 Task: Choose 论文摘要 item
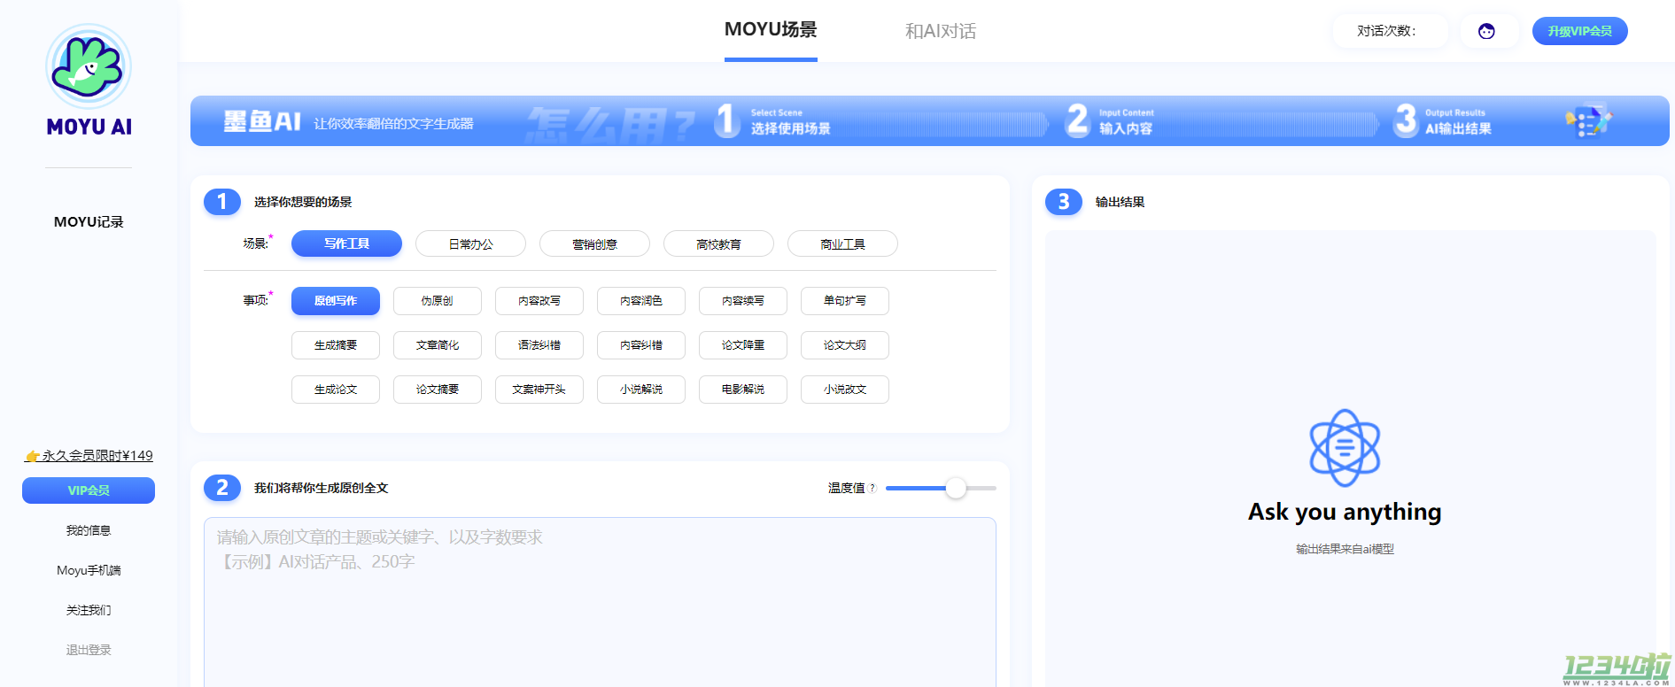pyautogui.click(x=438, y=390)
